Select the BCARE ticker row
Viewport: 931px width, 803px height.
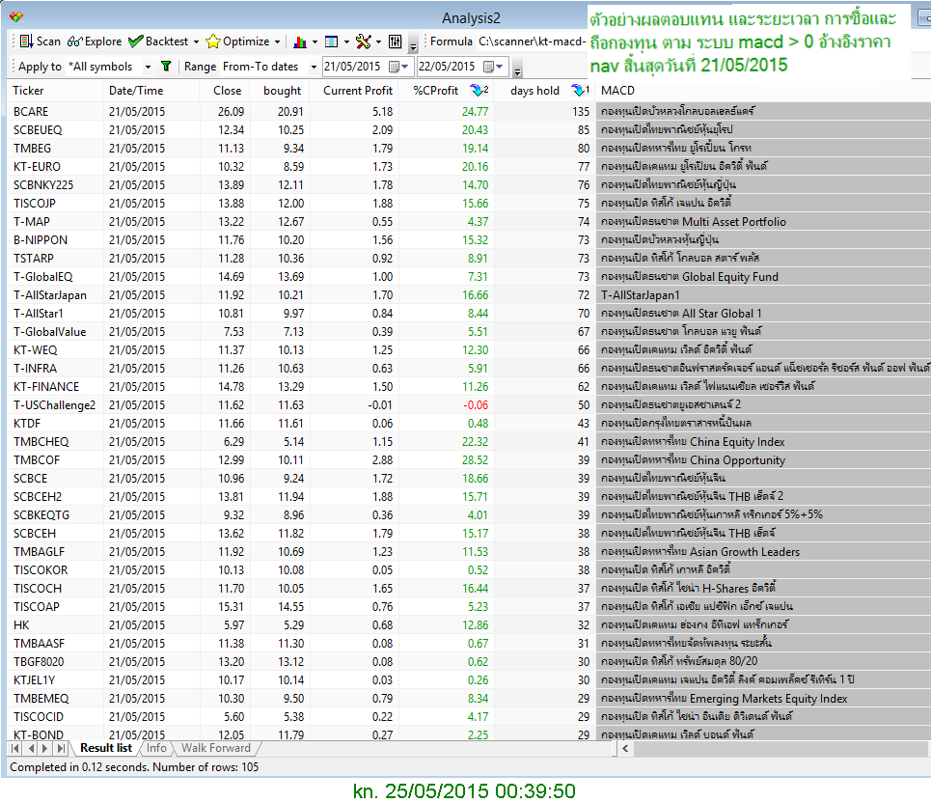469,111
